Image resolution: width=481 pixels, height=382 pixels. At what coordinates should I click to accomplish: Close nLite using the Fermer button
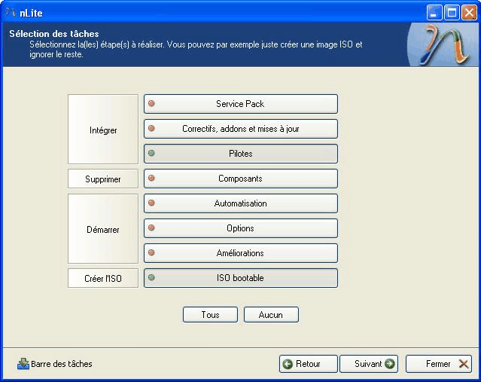point(439,364)
